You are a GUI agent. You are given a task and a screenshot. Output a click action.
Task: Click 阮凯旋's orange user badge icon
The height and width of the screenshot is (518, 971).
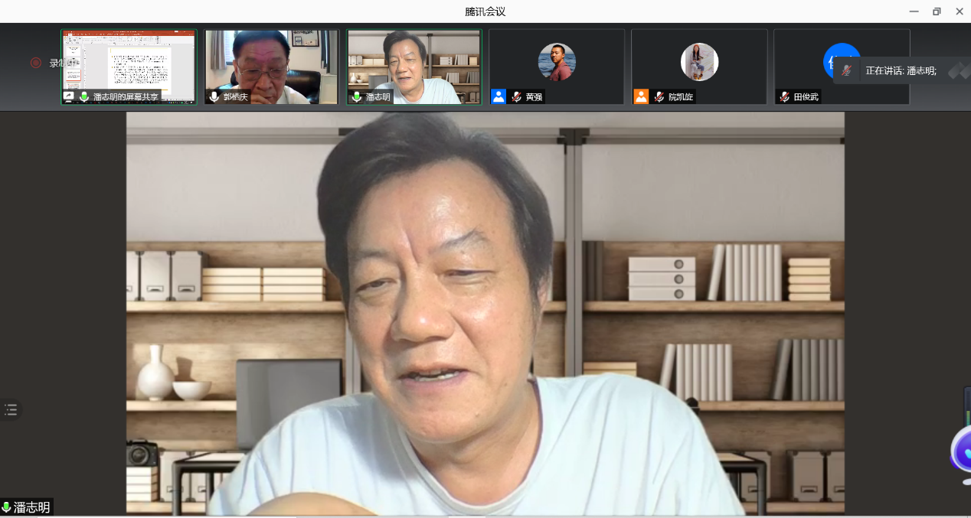641,96
